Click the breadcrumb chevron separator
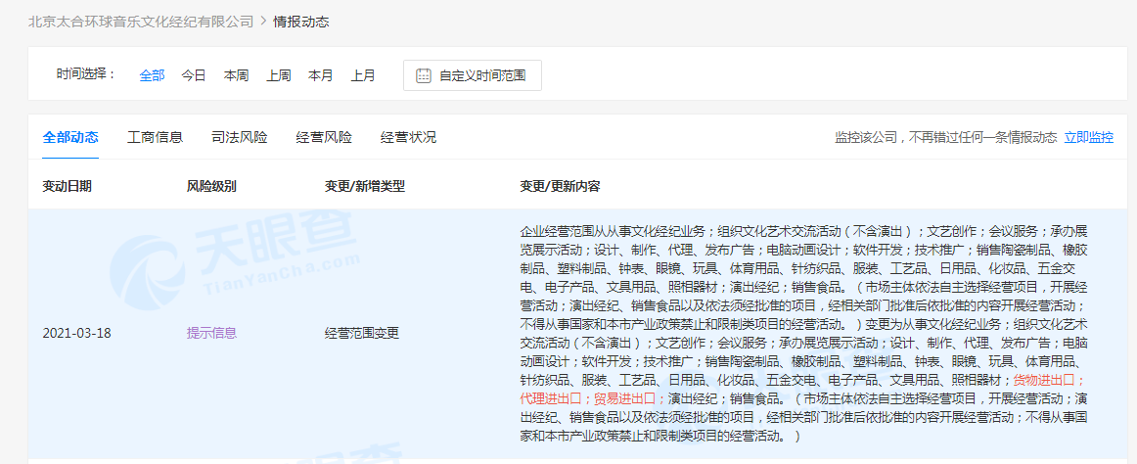The image size is (1137, 464). 262,22
